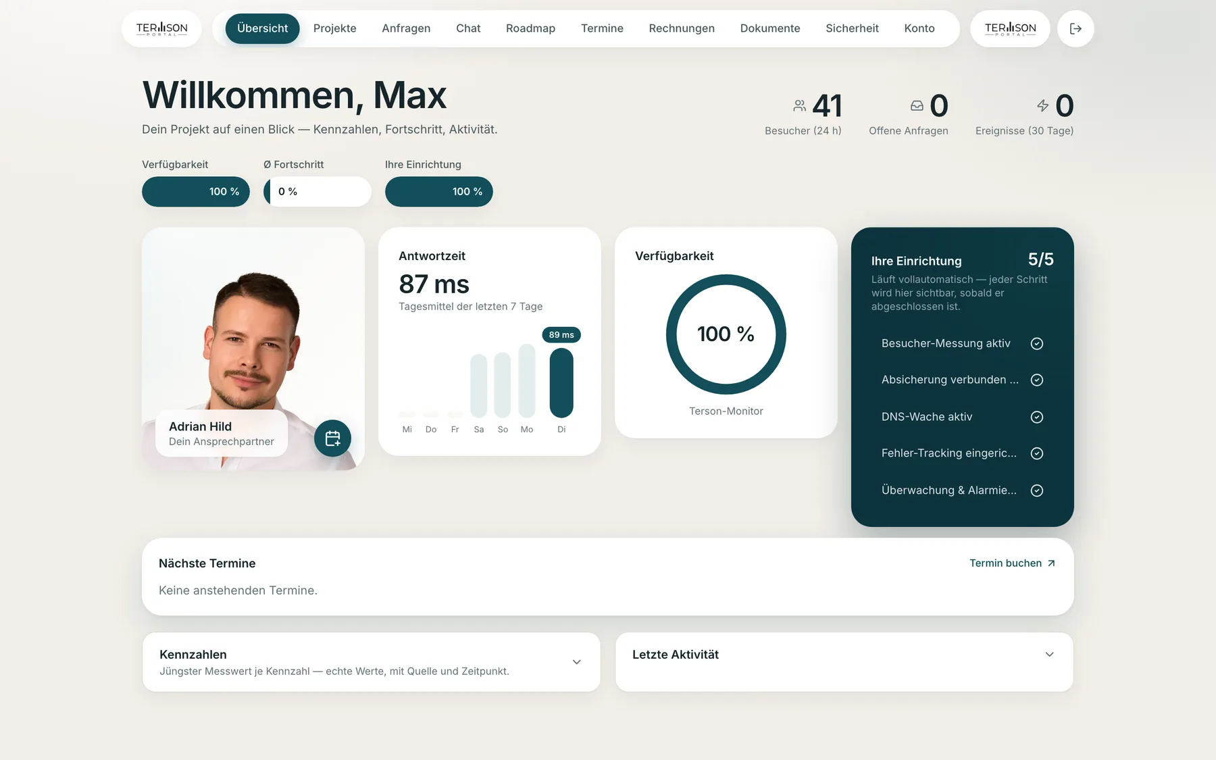This screenshot has height=760, width=1216.
Task: Open the Sicherheit tab
Action: 852,28
